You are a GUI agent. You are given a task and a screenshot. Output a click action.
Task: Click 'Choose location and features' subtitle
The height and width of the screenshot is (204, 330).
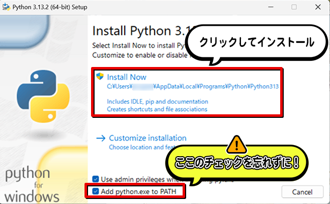coord(142,147)
